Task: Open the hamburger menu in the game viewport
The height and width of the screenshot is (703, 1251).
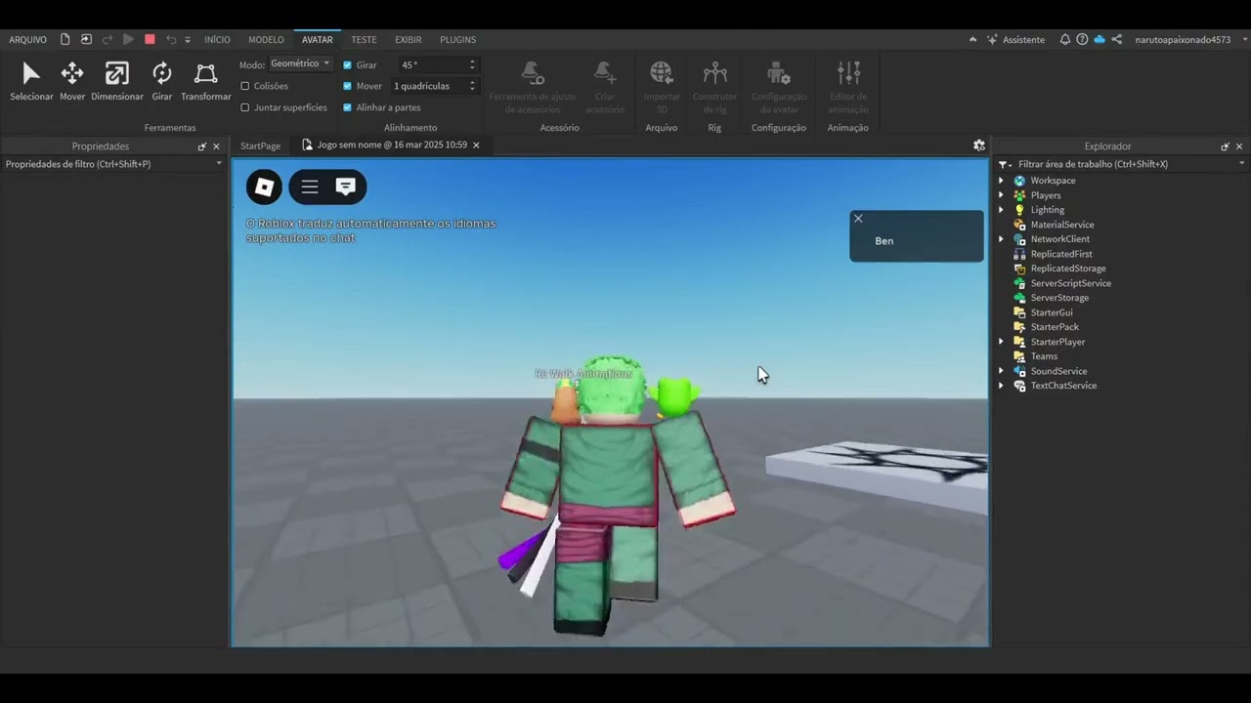Action: 310,186
